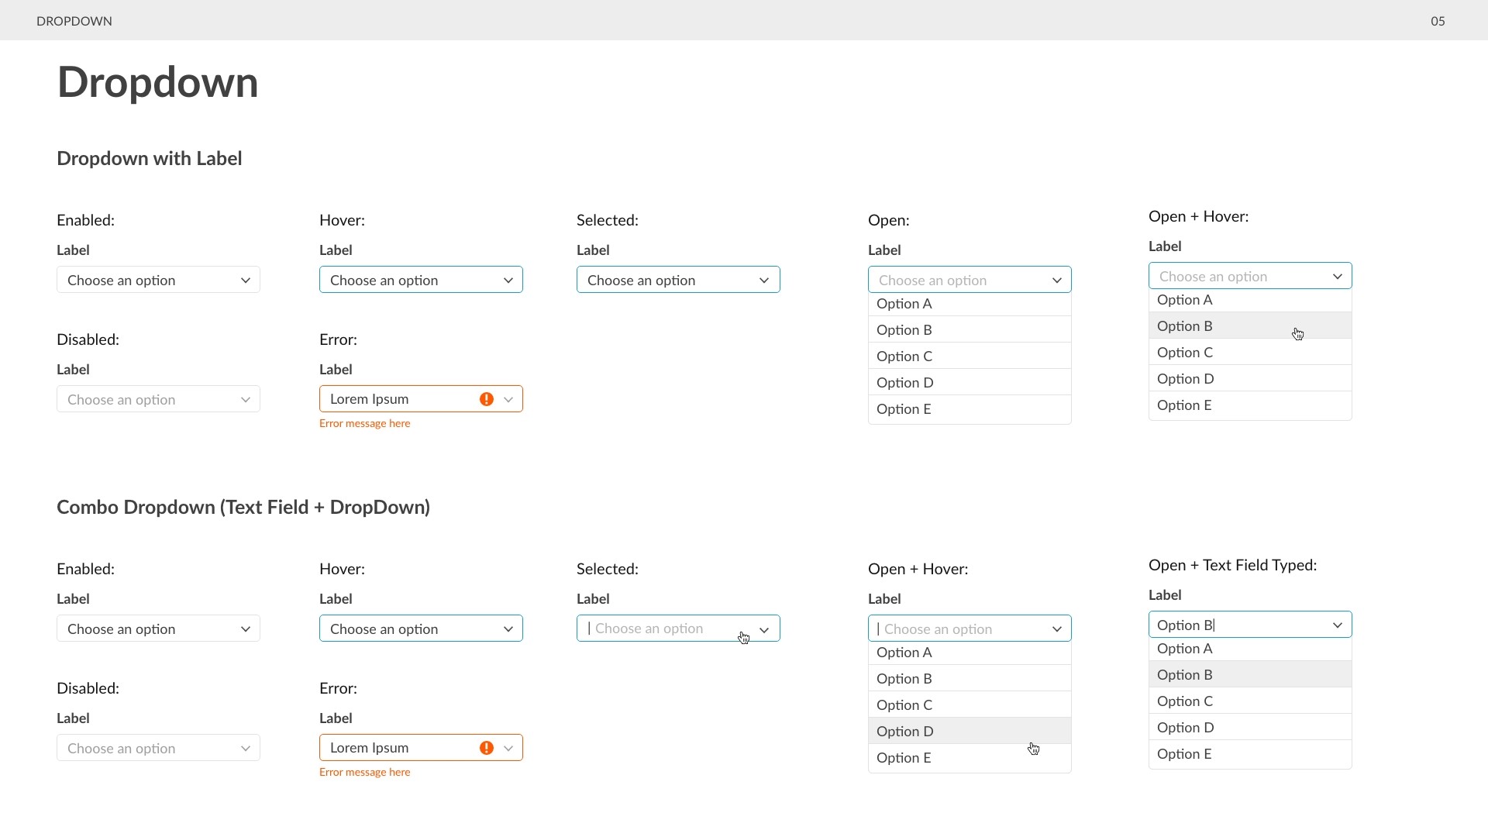Expand the Selected dropdown under Dropdown with Label
The image size is (1488, 837).
(678, 280)
